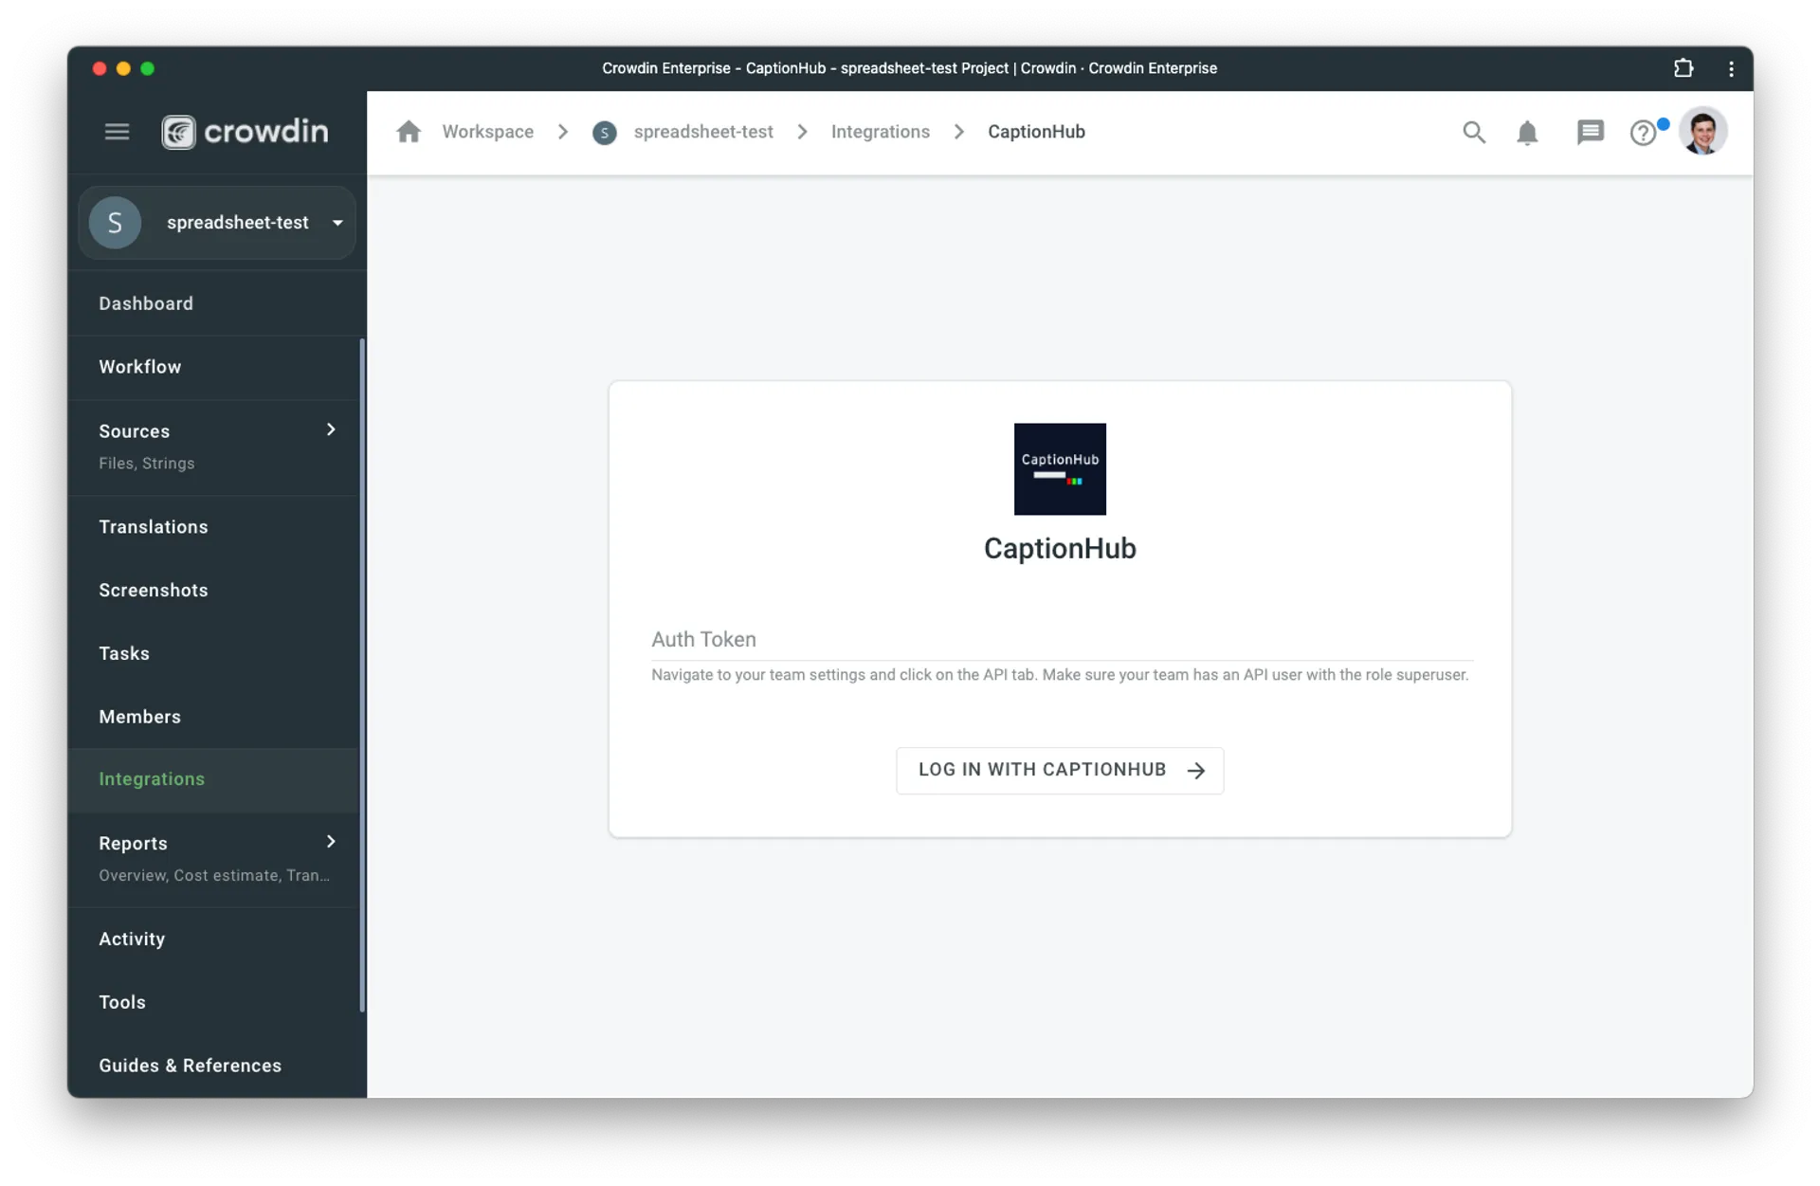Screen dimensions: 1820x1186
Task: Select Integrations in the sidebar
Action: (x=214, y=779)
